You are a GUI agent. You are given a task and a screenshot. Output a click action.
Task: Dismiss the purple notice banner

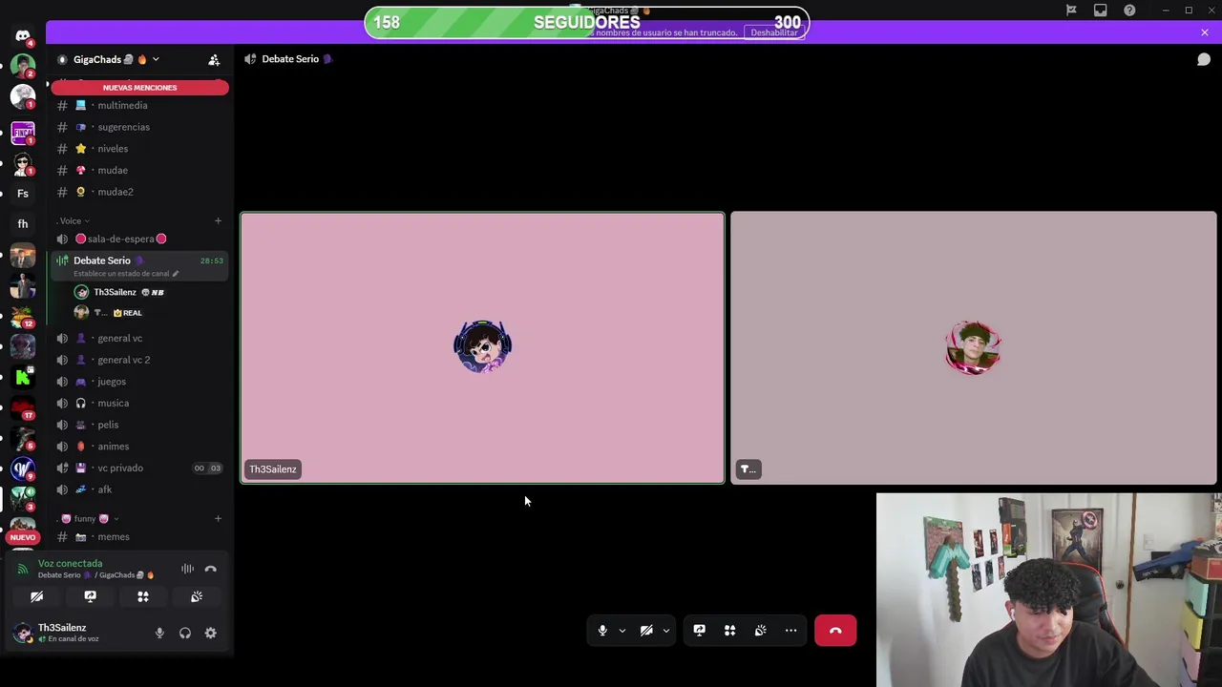coord(1205,32)
